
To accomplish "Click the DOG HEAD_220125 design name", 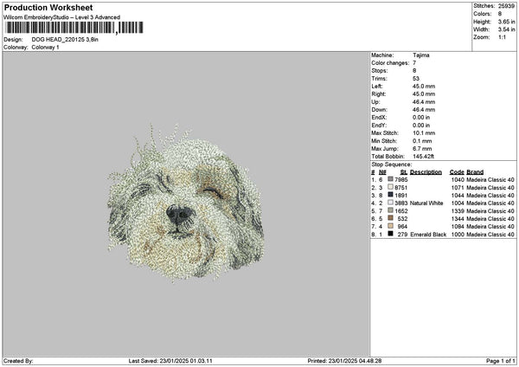I will pos(67,40).
